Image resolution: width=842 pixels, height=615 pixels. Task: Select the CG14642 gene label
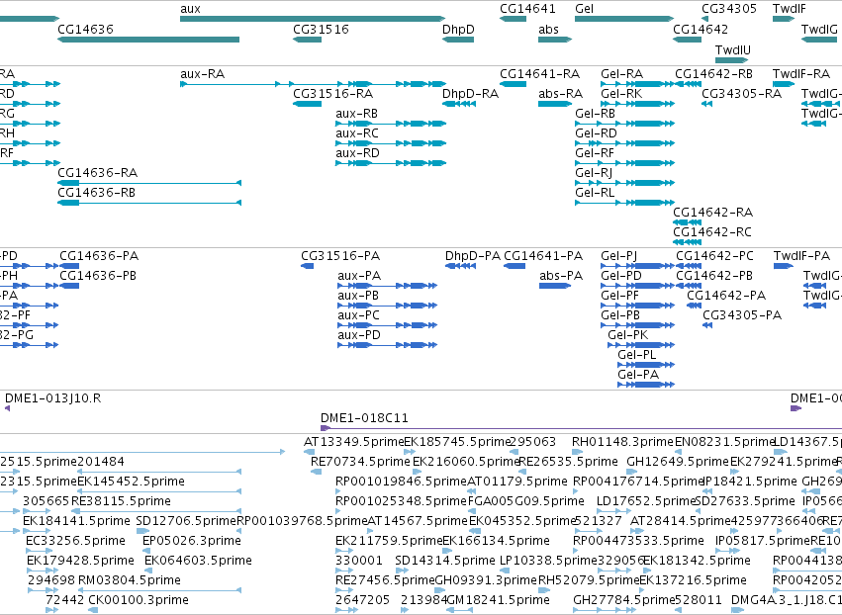point(701,29)
